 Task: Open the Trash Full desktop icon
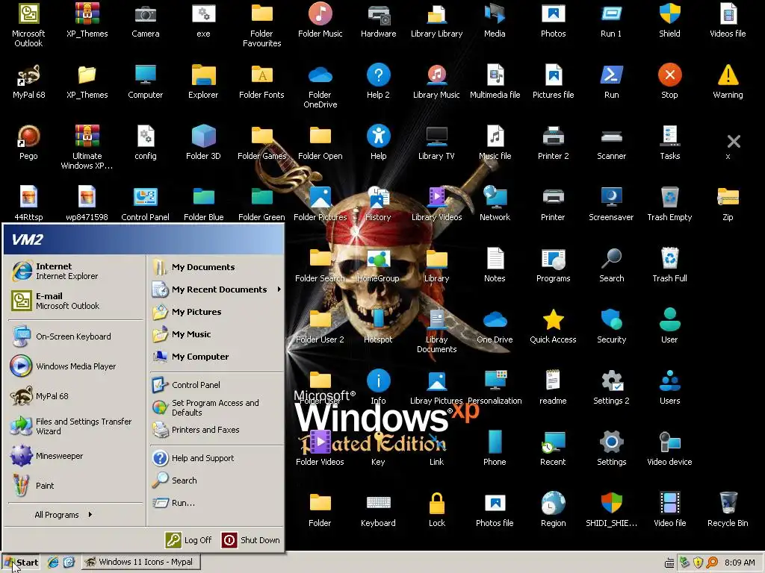pos(669,266)
